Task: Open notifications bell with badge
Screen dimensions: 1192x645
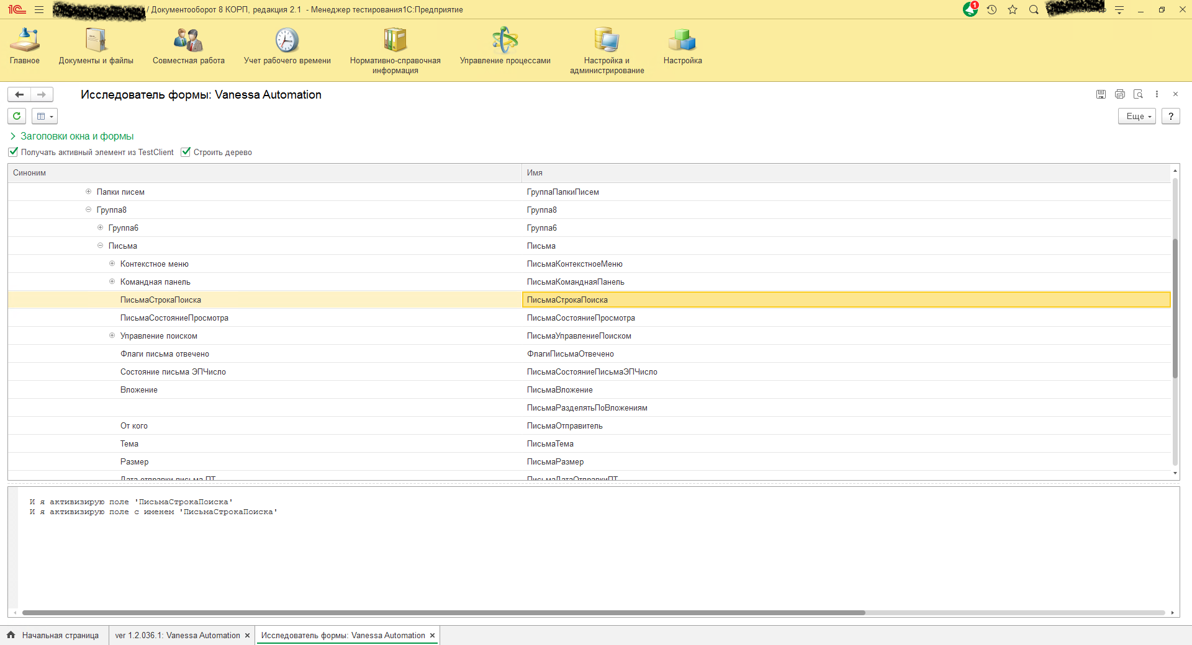Action: pos(970,9)
